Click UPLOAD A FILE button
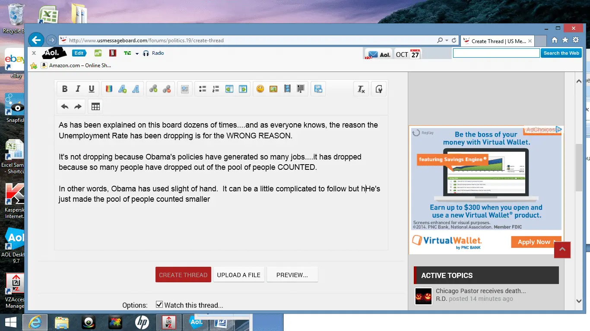 pos(239,275)
